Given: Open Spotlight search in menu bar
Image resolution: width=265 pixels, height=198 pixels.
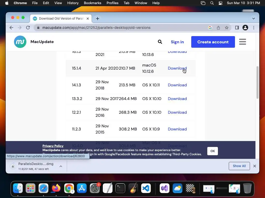Looking at the screenshot, I should [212, 3].
